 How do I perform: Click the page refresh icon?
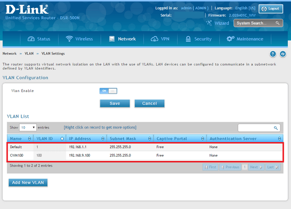tap(282, 54)
